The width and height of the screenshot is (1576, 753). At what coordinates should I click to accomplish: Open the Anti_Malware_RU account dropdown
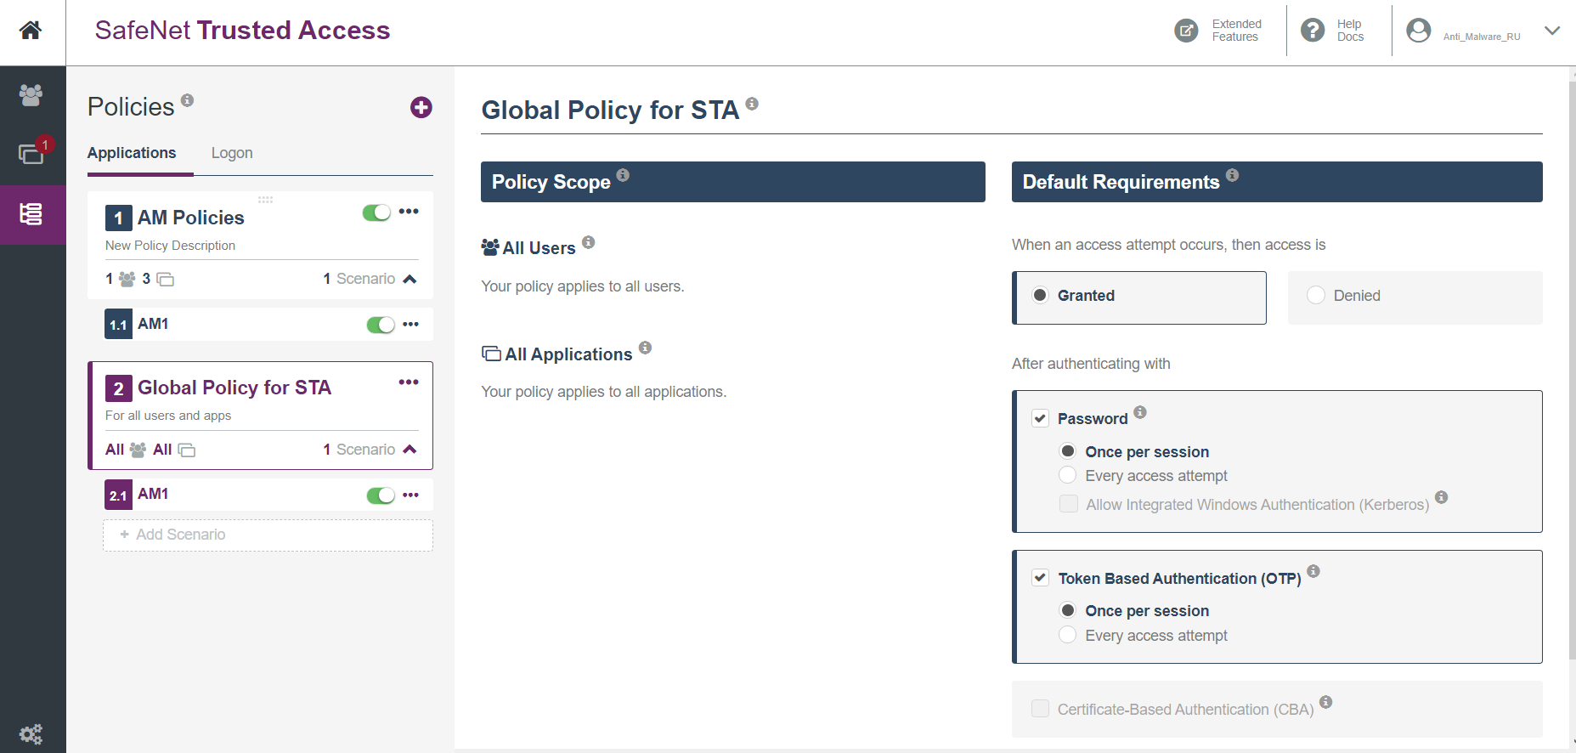pos(1551,31)
